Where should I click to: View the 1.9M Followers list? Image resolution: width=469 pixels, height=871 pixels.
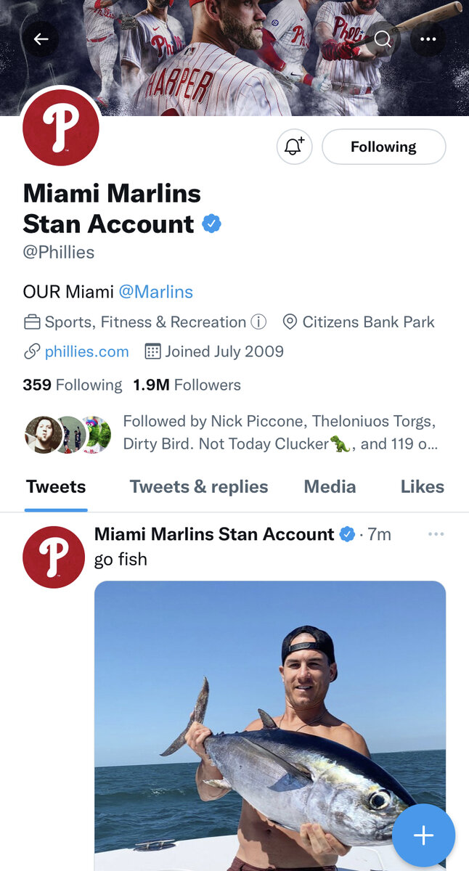pos(187,385)
